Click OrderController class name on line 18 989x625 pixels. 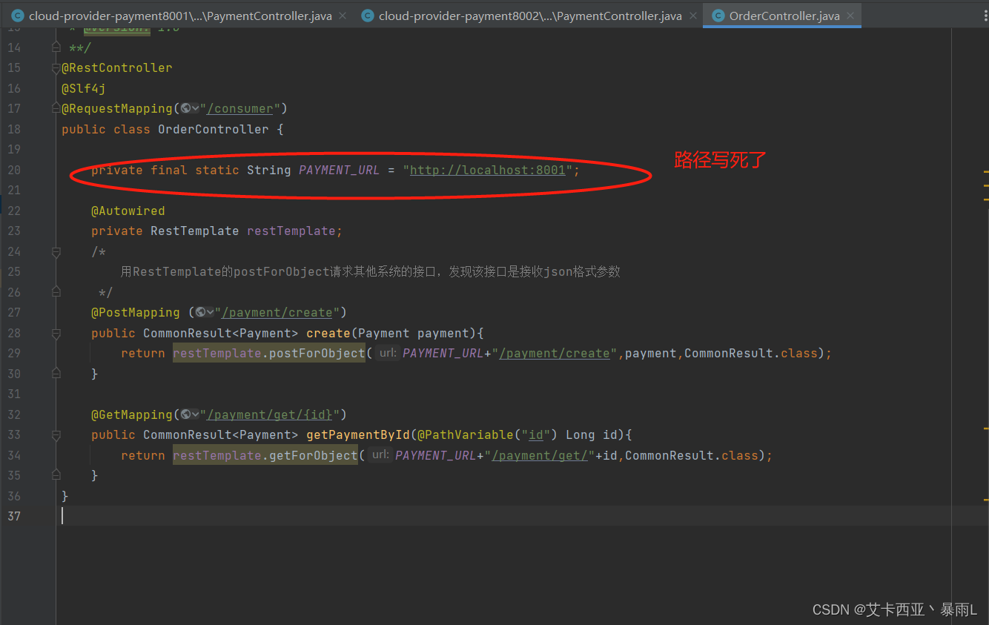click(x=214, y=129)
